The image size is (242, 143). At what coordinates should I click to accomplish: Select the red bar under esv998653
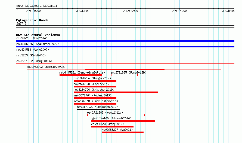(112, 127)
